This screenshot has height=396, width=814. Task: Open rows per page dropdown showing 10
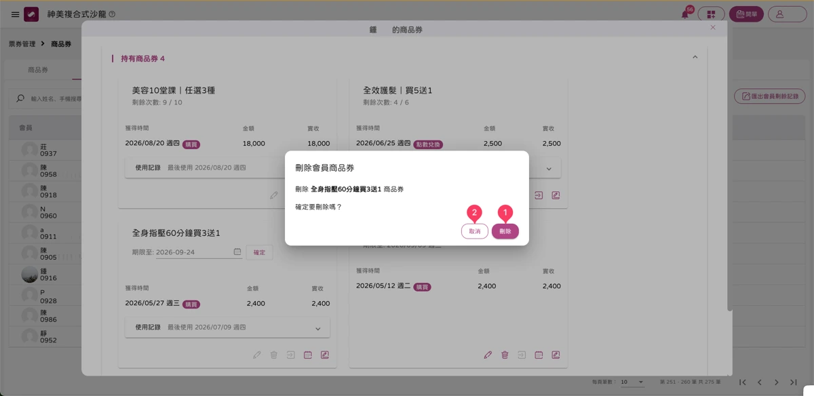(632, 382)
